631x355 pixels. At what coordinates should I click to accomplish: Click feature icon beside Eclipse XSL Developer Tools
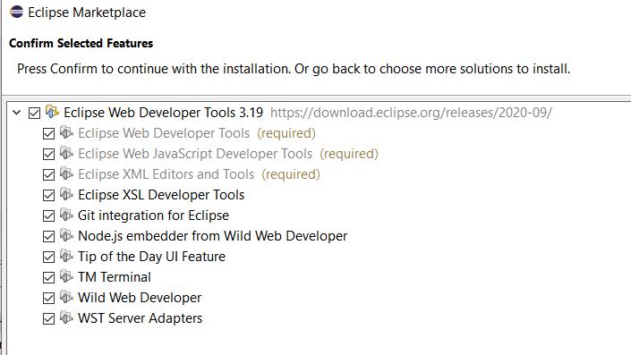(x=66, y=194)
